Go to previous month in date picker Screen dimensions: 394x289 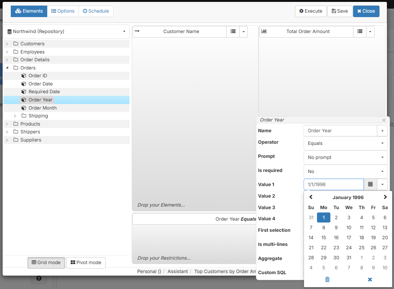click(x=311, y=197)
